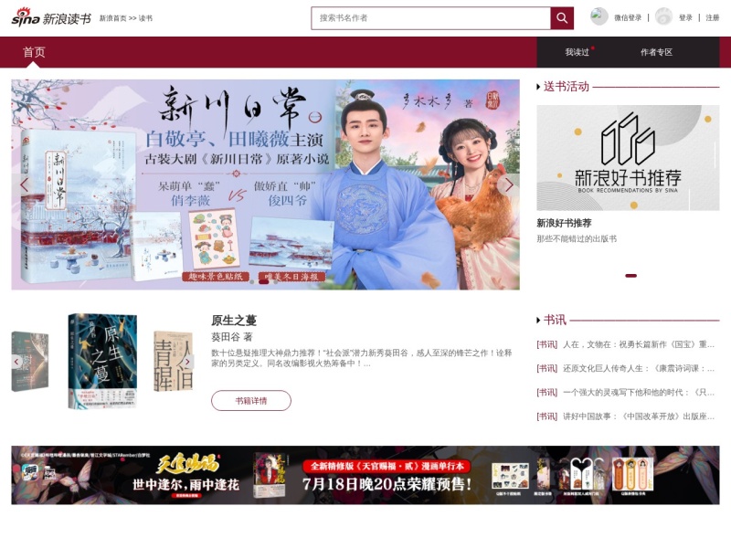Image resolution: width=731 pixels, height=548 pixels.
Task: Click the 书籍详情 button
Action: click(250, 401)
